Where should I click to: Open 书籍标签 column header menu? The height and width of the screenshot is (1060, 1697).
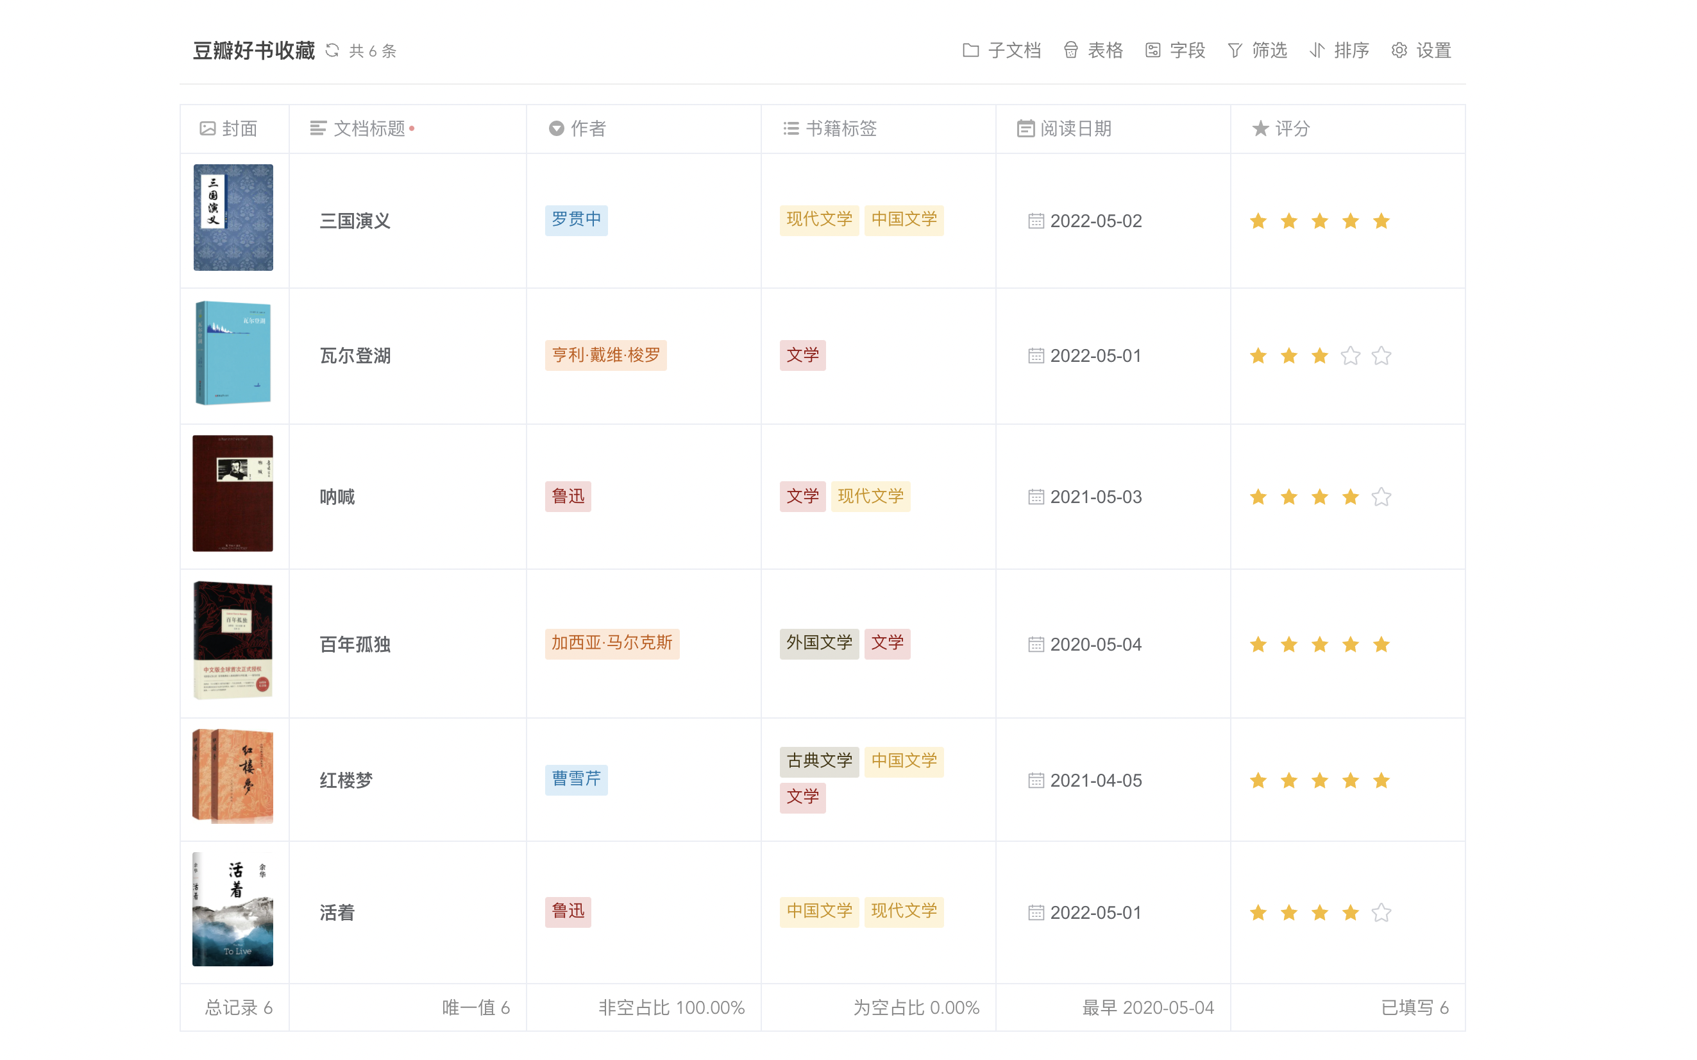840,128
